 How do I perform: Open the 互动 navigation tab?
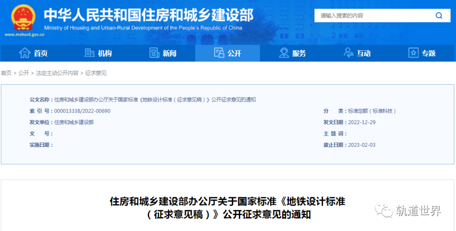click(358, 53)
